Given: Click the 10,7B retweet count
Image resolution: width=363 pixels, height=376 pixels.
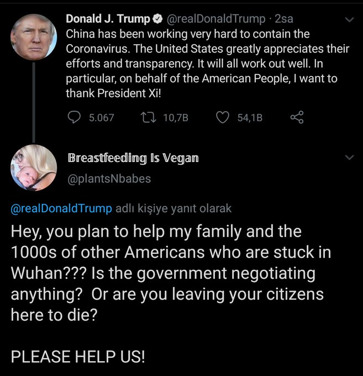Looking at the screenshot, I should [176, 117].
